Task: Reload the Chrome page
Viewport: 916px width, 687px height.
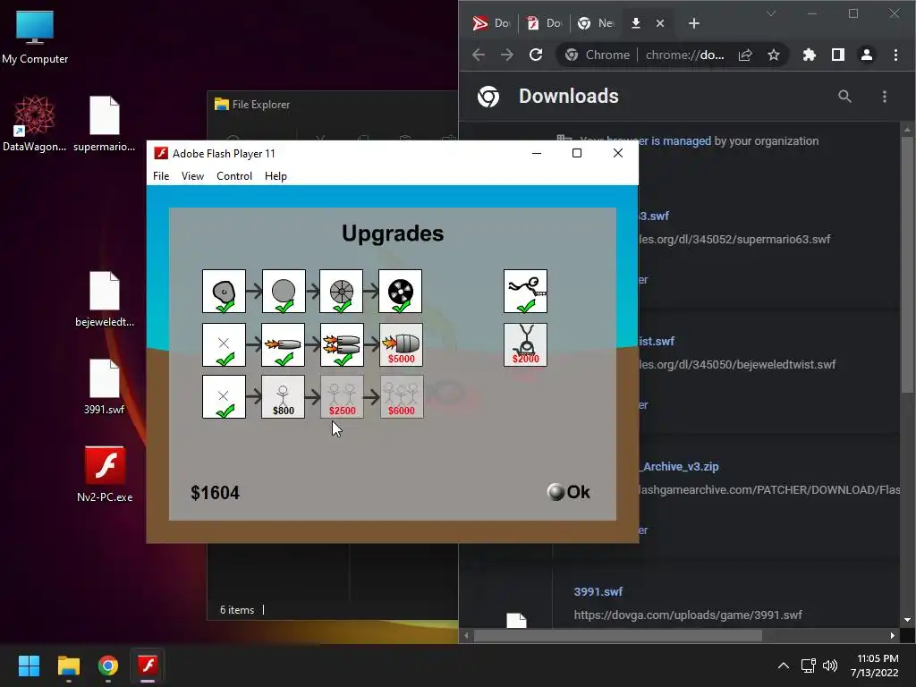Action: tap(536, 55)
